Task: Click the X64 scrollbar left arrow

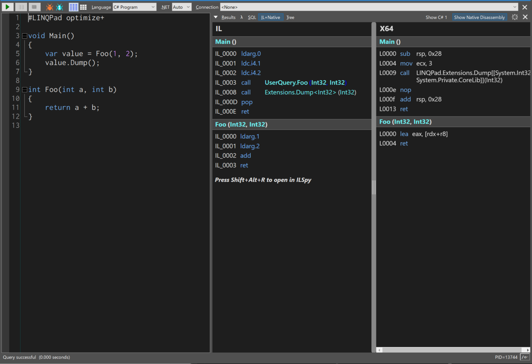Action: 379,350
